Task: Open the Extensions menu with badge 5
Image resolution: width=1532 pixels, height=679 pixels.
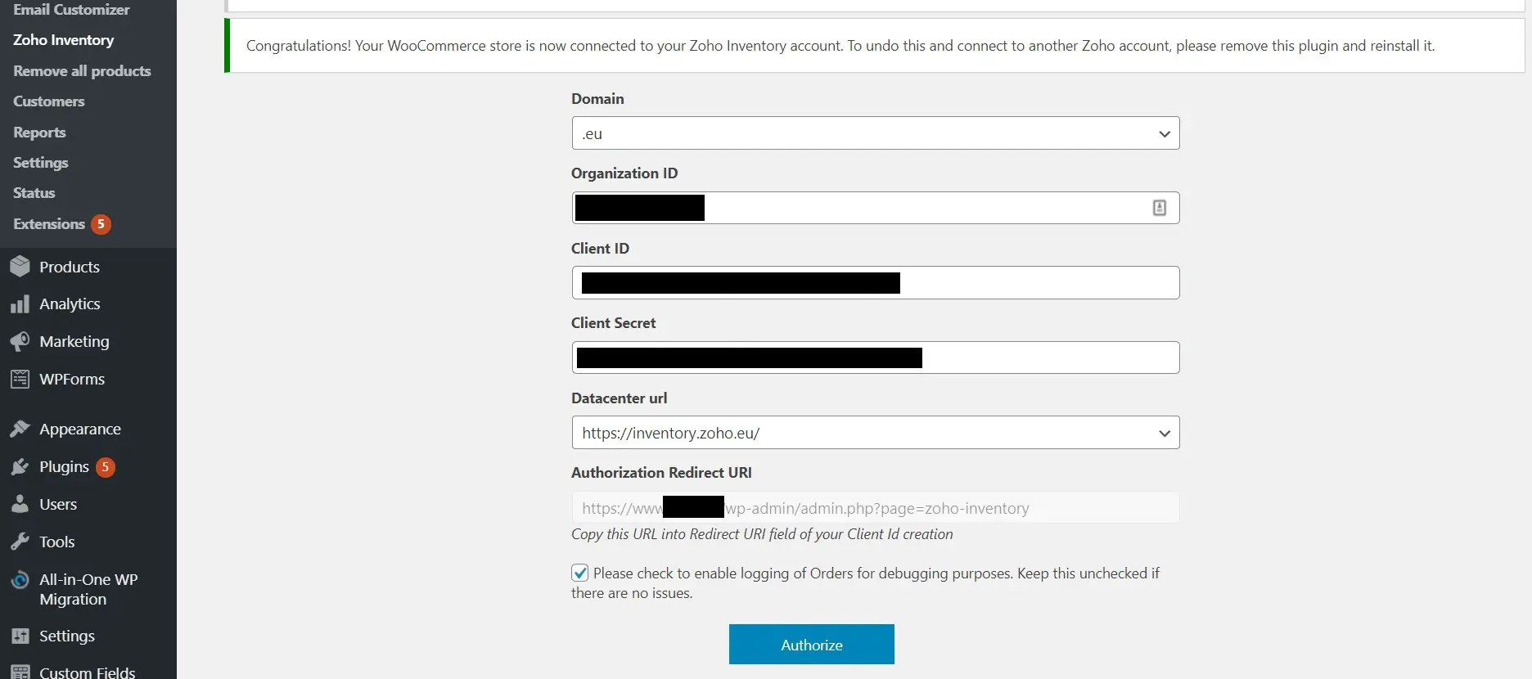Action: point(48,224)
